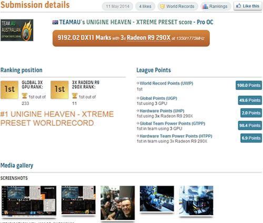Click the 3x Radeon R9 290X rank 1st badge
The image size is (263, 223).
click(59, 90)
